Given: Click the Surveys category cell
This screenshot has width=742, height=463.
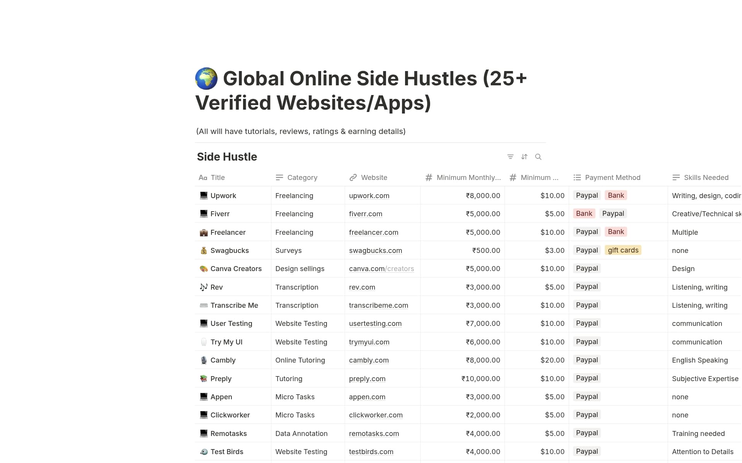Looking at the screenshot, I should pos(308,250).
